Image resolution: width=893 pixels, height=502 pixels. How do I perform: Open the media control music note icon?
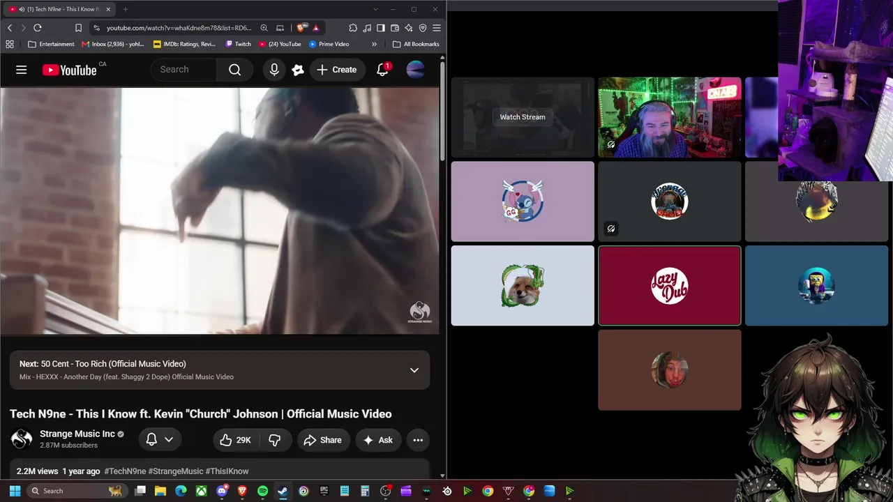pos(367,28)
